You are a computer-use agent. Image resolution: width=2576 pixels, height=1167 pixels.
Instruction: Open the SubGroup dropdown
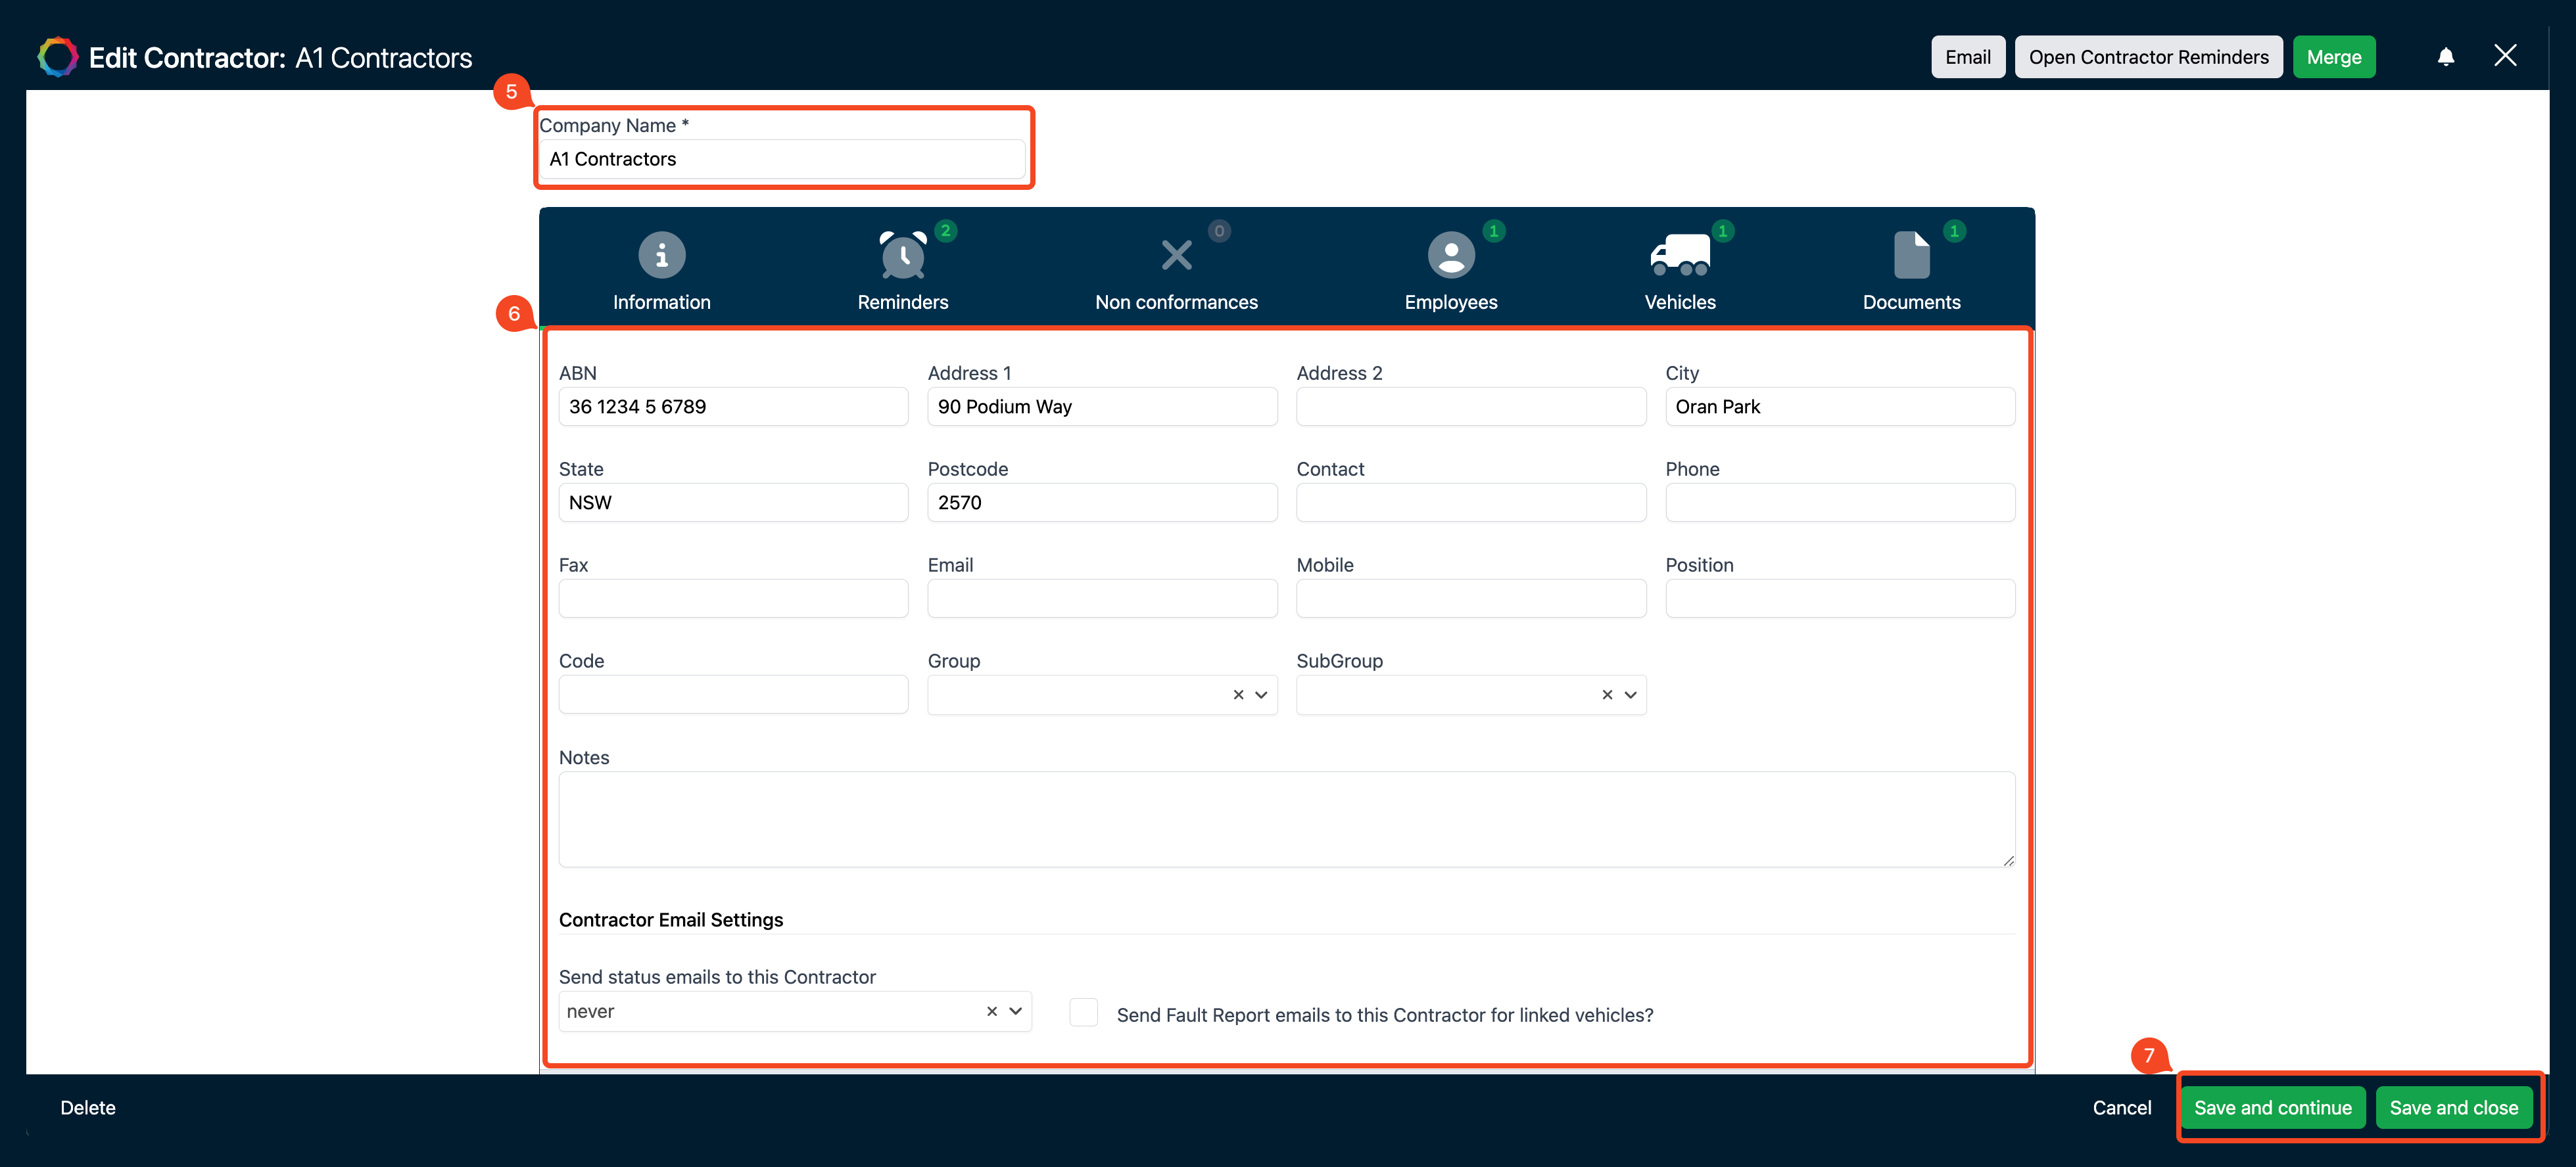click(x=1629, y=695)
